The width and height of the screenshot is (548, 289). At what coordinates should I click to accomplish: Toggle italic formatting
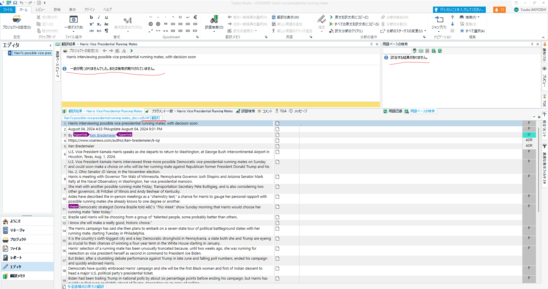(x=99, y=17)
